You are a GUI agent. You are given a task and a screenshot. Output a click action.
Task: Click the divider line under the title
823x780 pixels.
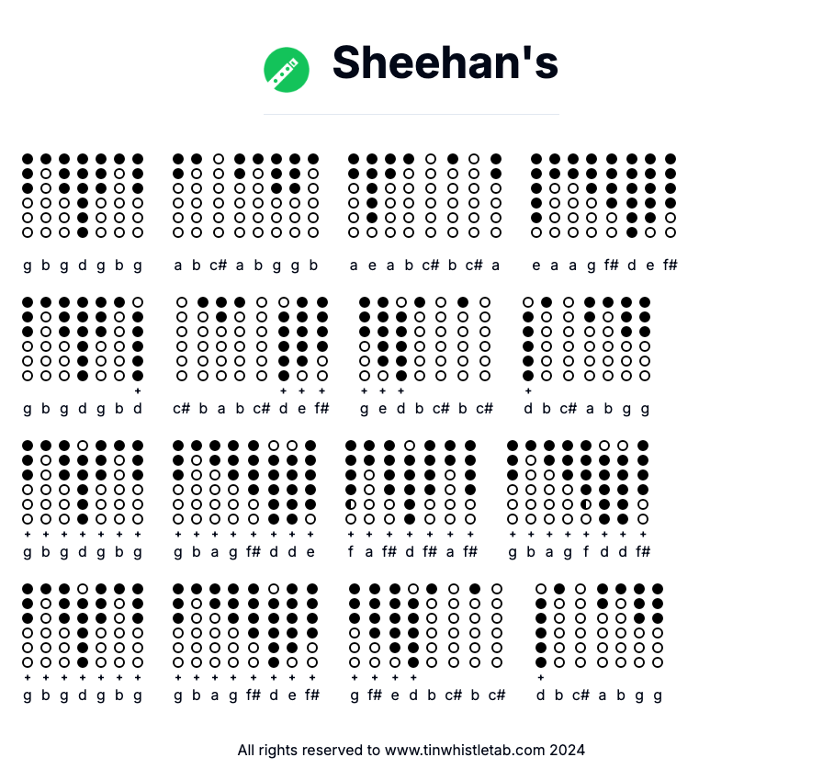[411, 115]
